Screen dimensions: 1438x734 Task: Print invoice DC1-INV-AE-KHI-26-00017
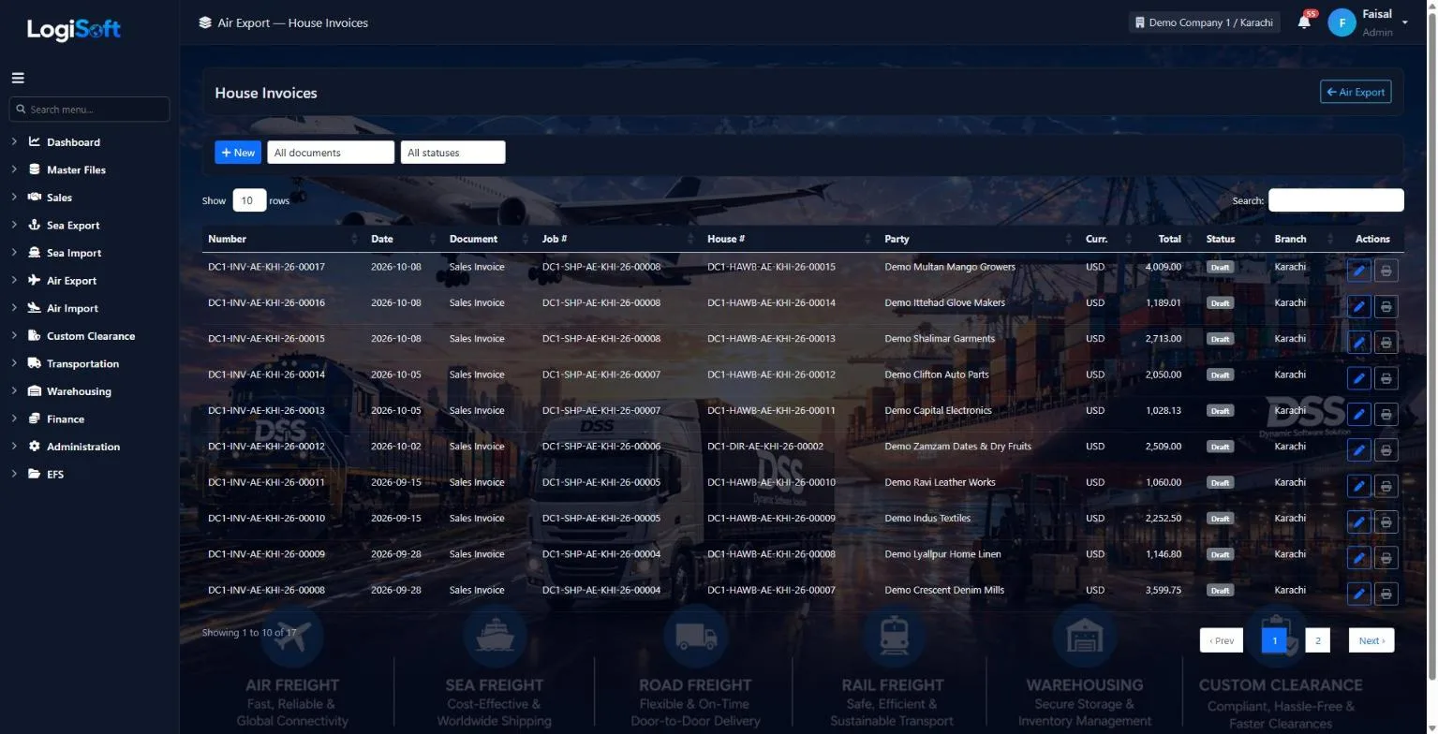1386,271
